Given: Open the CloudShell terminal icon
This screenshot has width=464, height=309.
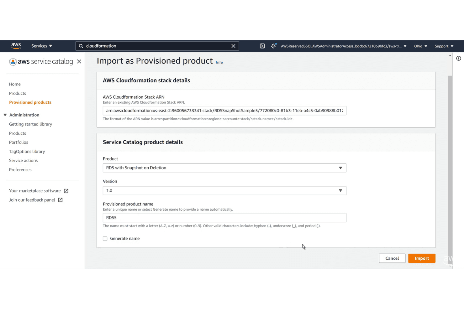Looking at the screenshot, I should point(262,46).
